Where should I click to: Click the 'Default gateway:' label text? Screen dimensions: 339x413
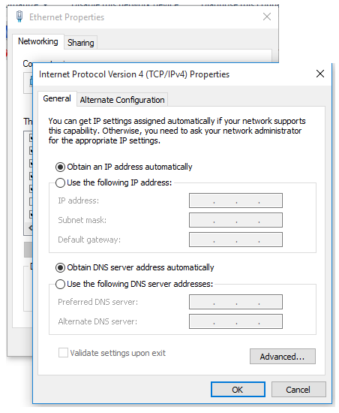(89, 240)
